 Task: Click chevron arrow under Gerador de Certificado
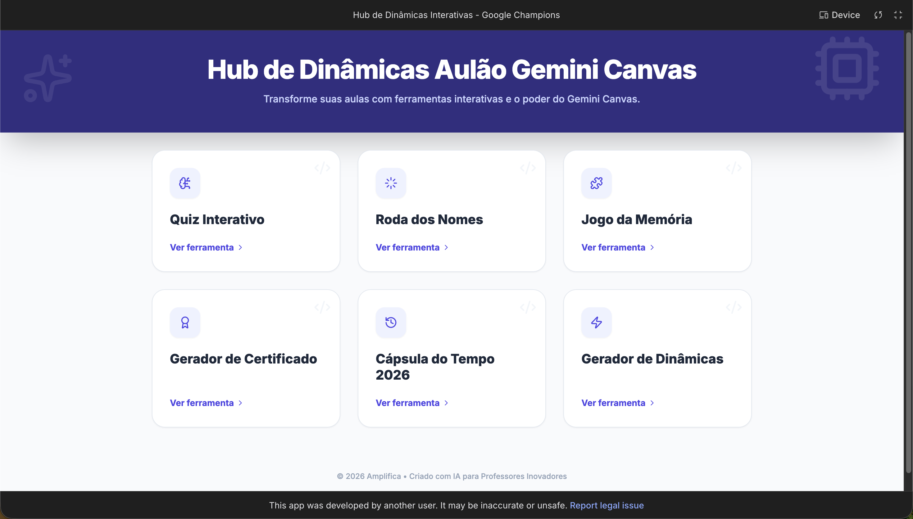coord(240,403)
